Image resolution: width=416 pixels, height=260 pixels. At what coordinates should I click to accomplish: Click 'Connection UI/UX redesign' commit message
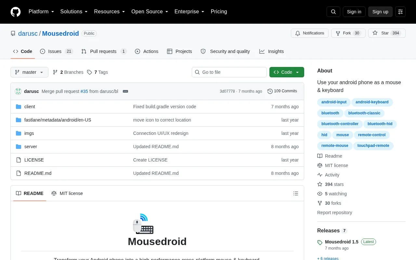[x=161, y=133]
